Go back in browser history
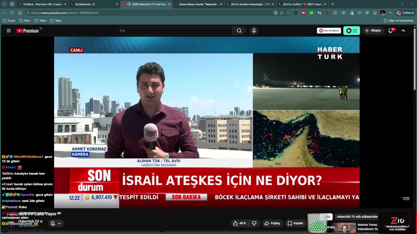The width and height of the screenshot is (417, 234). 4,13
